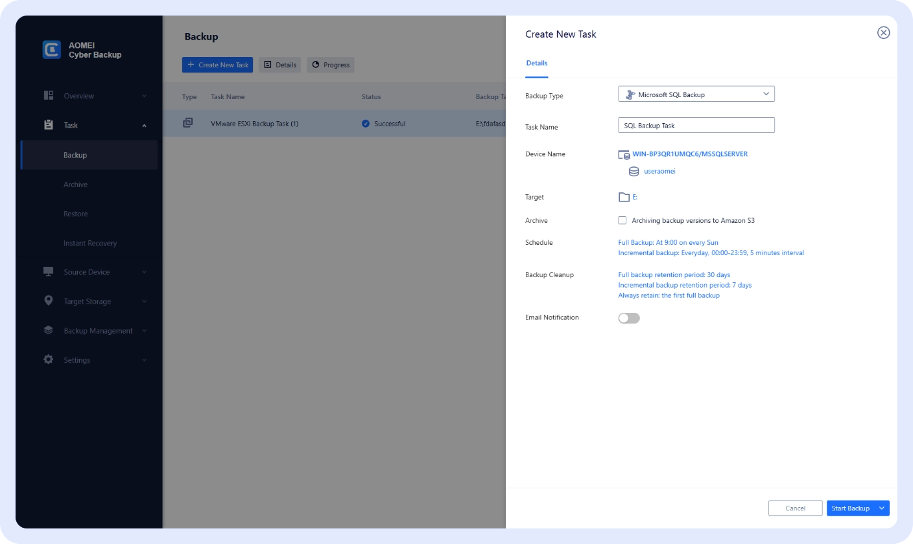Click the Settings gear icon in sidebar

49,359
